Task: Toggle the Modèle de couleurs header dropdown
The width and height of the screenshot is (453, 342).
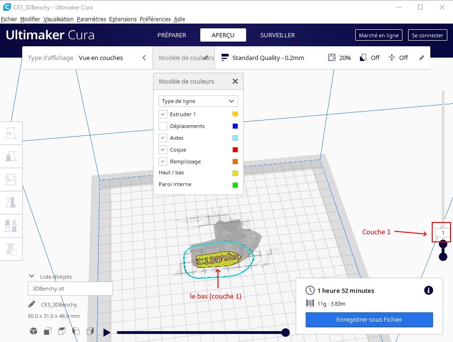Action: coord(184,58)
